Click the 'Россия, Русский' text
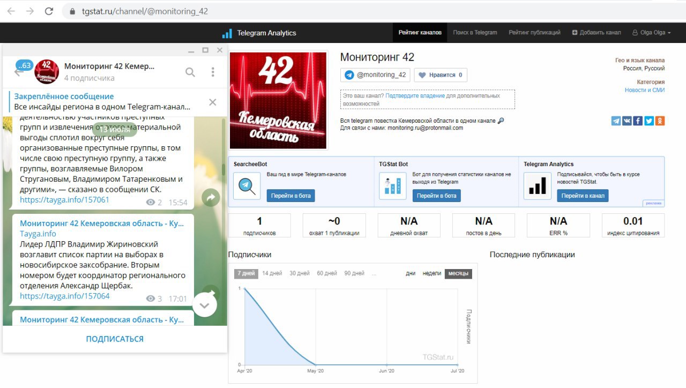The height and width of the screenshot is (388, 686). click(644, 69)
